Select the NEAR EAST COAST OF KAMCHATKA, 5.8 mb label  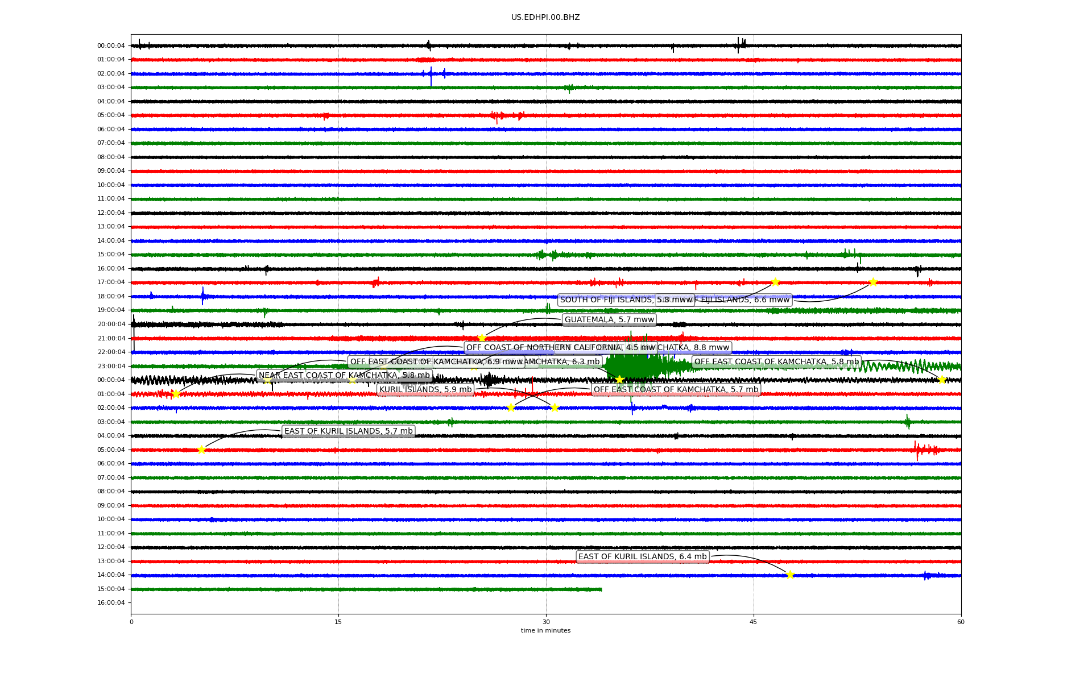[344, 376]
